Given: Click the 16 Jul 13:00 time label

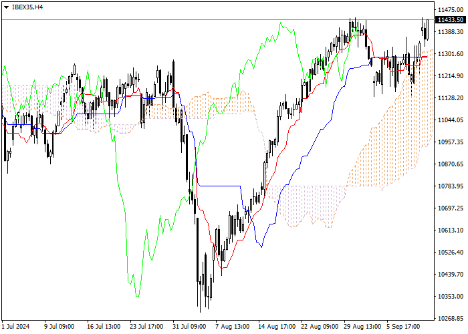Looking at the screenshot, I should [x=104, y=327].
